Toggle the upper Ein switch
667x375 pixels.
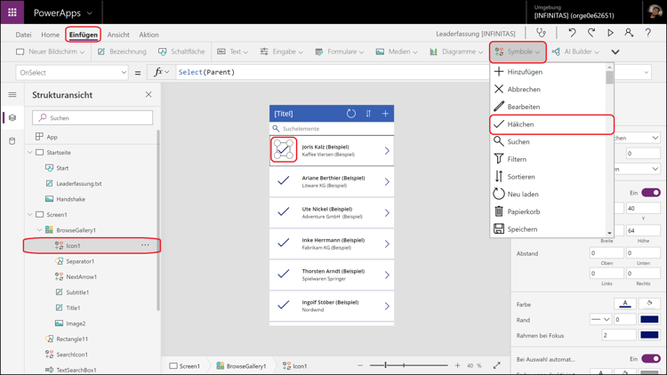[x=651, y=193]
